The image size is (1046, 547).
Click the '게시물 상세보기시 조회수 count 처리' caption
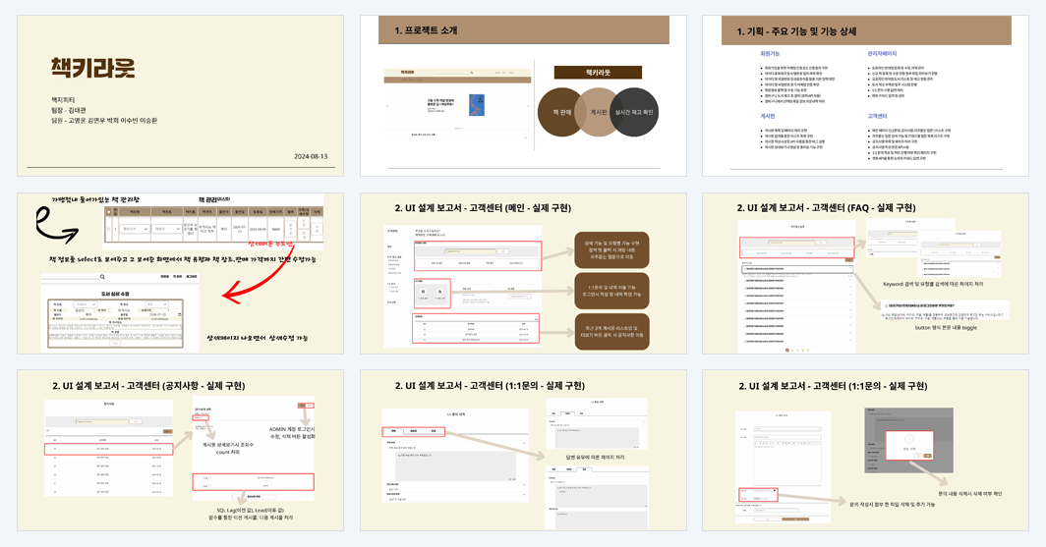227,449
